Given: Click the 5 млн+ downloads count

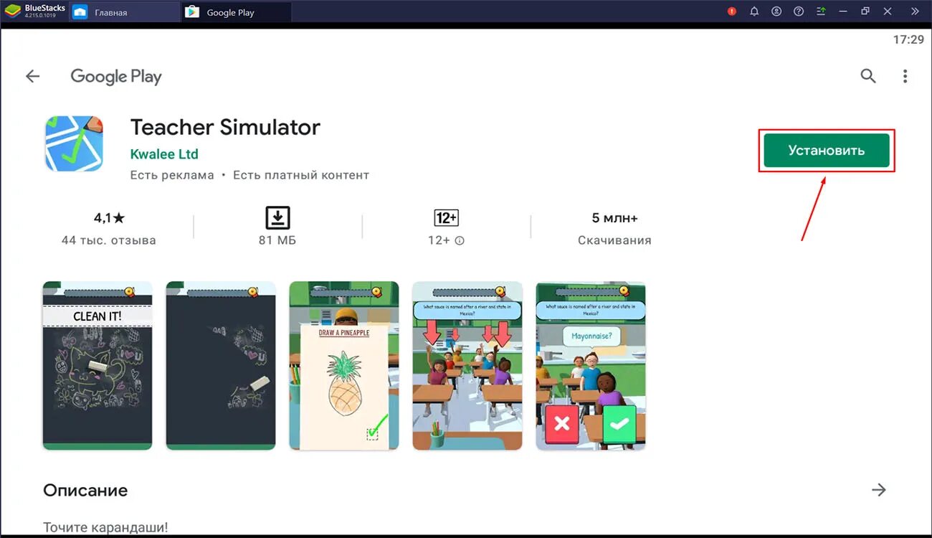Looking at the screenshot, I should click(614, 217).
